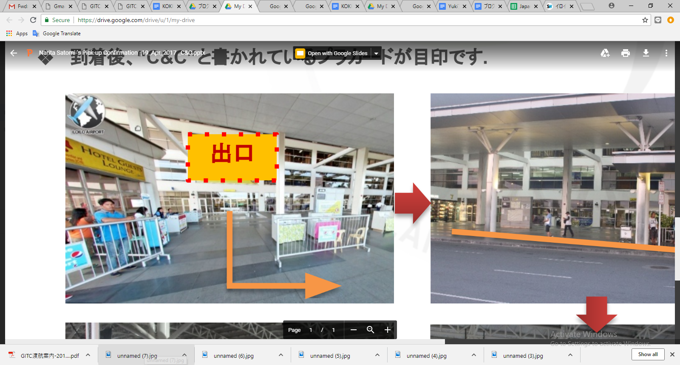Expand options for unnamed (5).jpg
This screenshot has height=365, width=680.
pyautogui.click(x=377, y=355)
